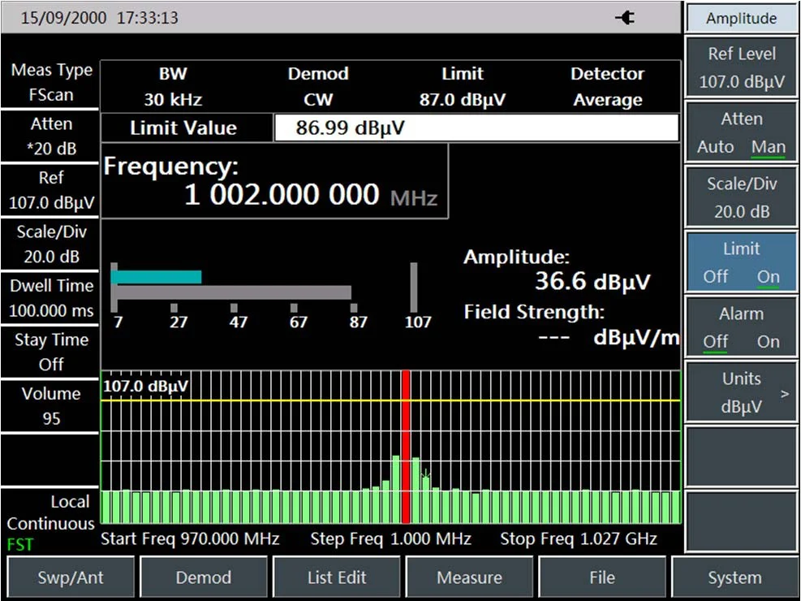Click the power adapter icon in the status bar

(x=625, y=17)
